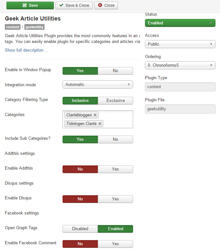
Task: Set Enable in Window Popup to No
Action: click(x=115, y=71)
